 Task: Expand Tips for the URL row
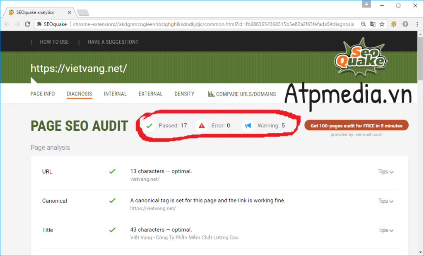coord(386,172)
